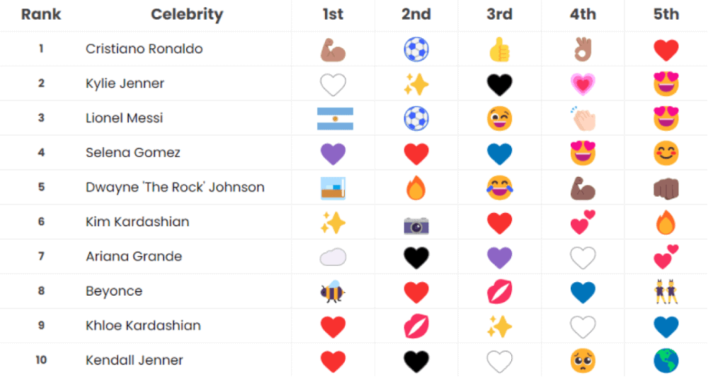
Task: Select the globe emoji in Kendall Jenner's row
Action: [666, 361]
